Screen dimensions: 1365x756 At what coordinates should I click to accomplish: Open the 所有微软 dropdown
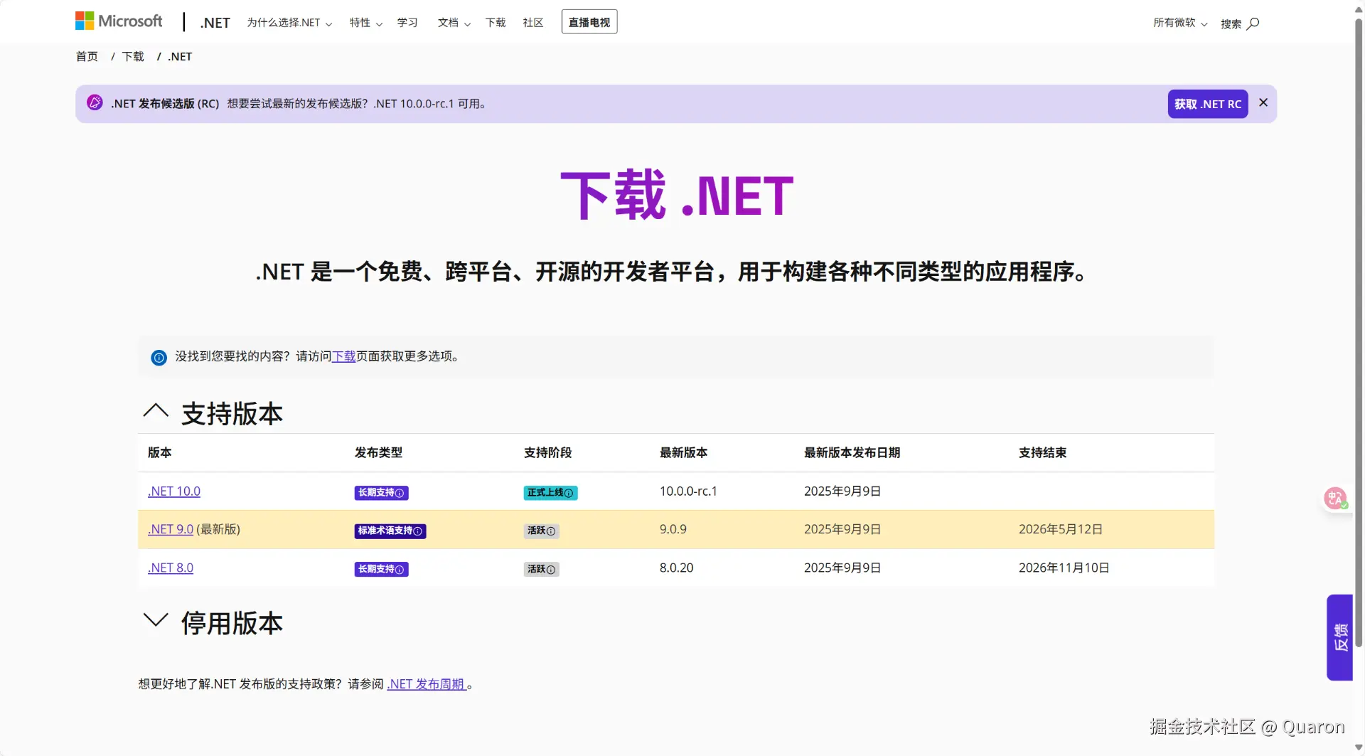coord(1180,23)
